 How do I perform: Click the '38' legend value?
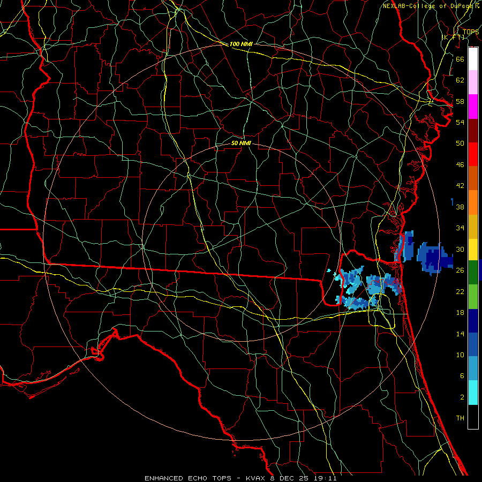point(460,207)
